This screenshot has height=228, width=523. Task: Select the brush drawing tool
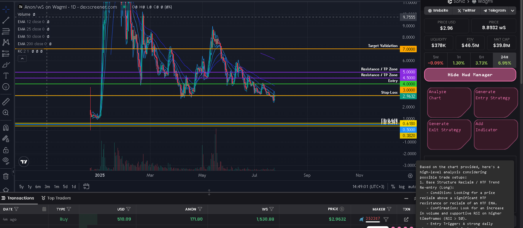point(6,65)
